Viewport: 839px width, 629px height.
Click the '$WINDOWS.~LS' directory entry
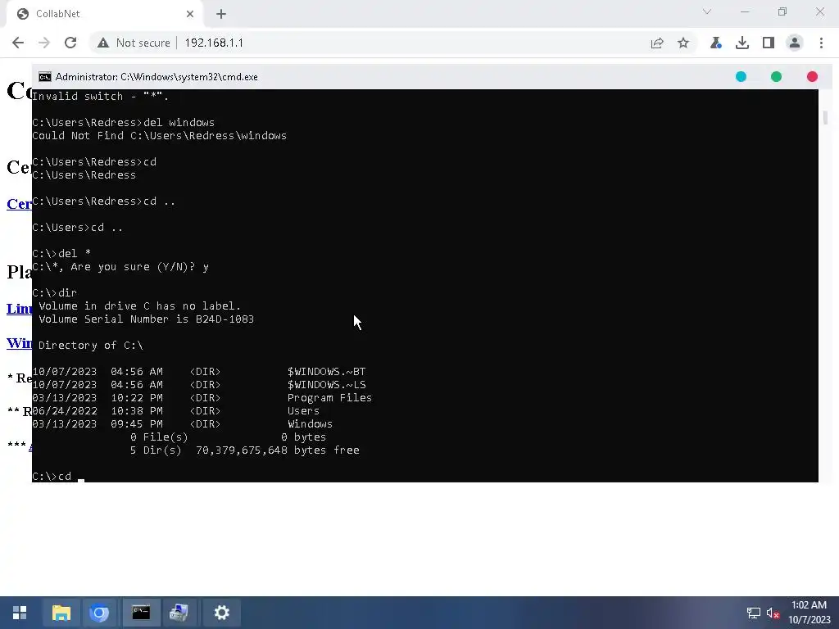click(326, 385)
